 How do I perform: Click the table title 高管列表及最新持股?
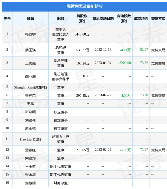click(84, 6)
